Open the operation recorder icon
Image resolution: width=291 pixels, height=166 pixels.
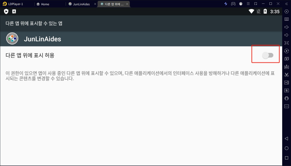286,51
